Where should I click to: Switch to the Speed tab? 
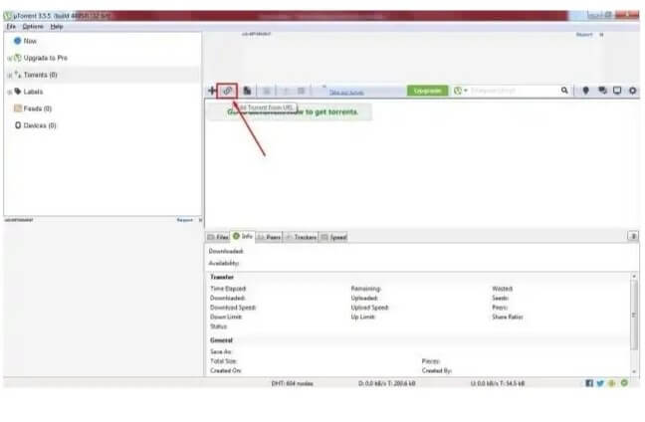333,237
